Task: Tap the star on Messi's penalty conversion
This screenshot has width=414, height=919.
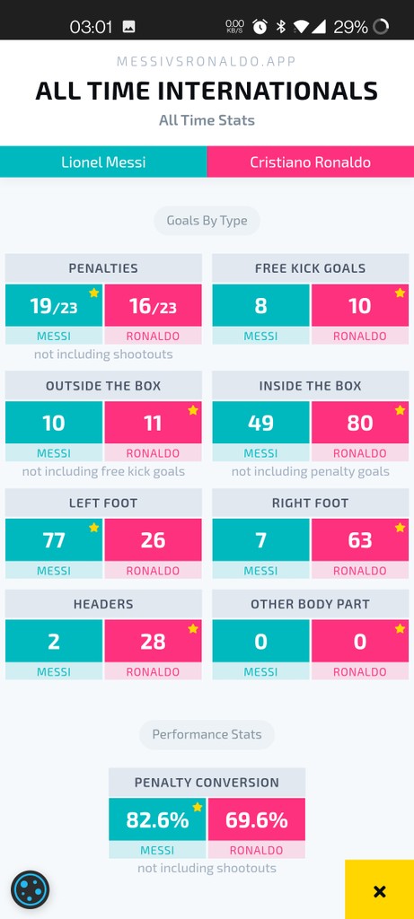Action: [x=197, y=807]
